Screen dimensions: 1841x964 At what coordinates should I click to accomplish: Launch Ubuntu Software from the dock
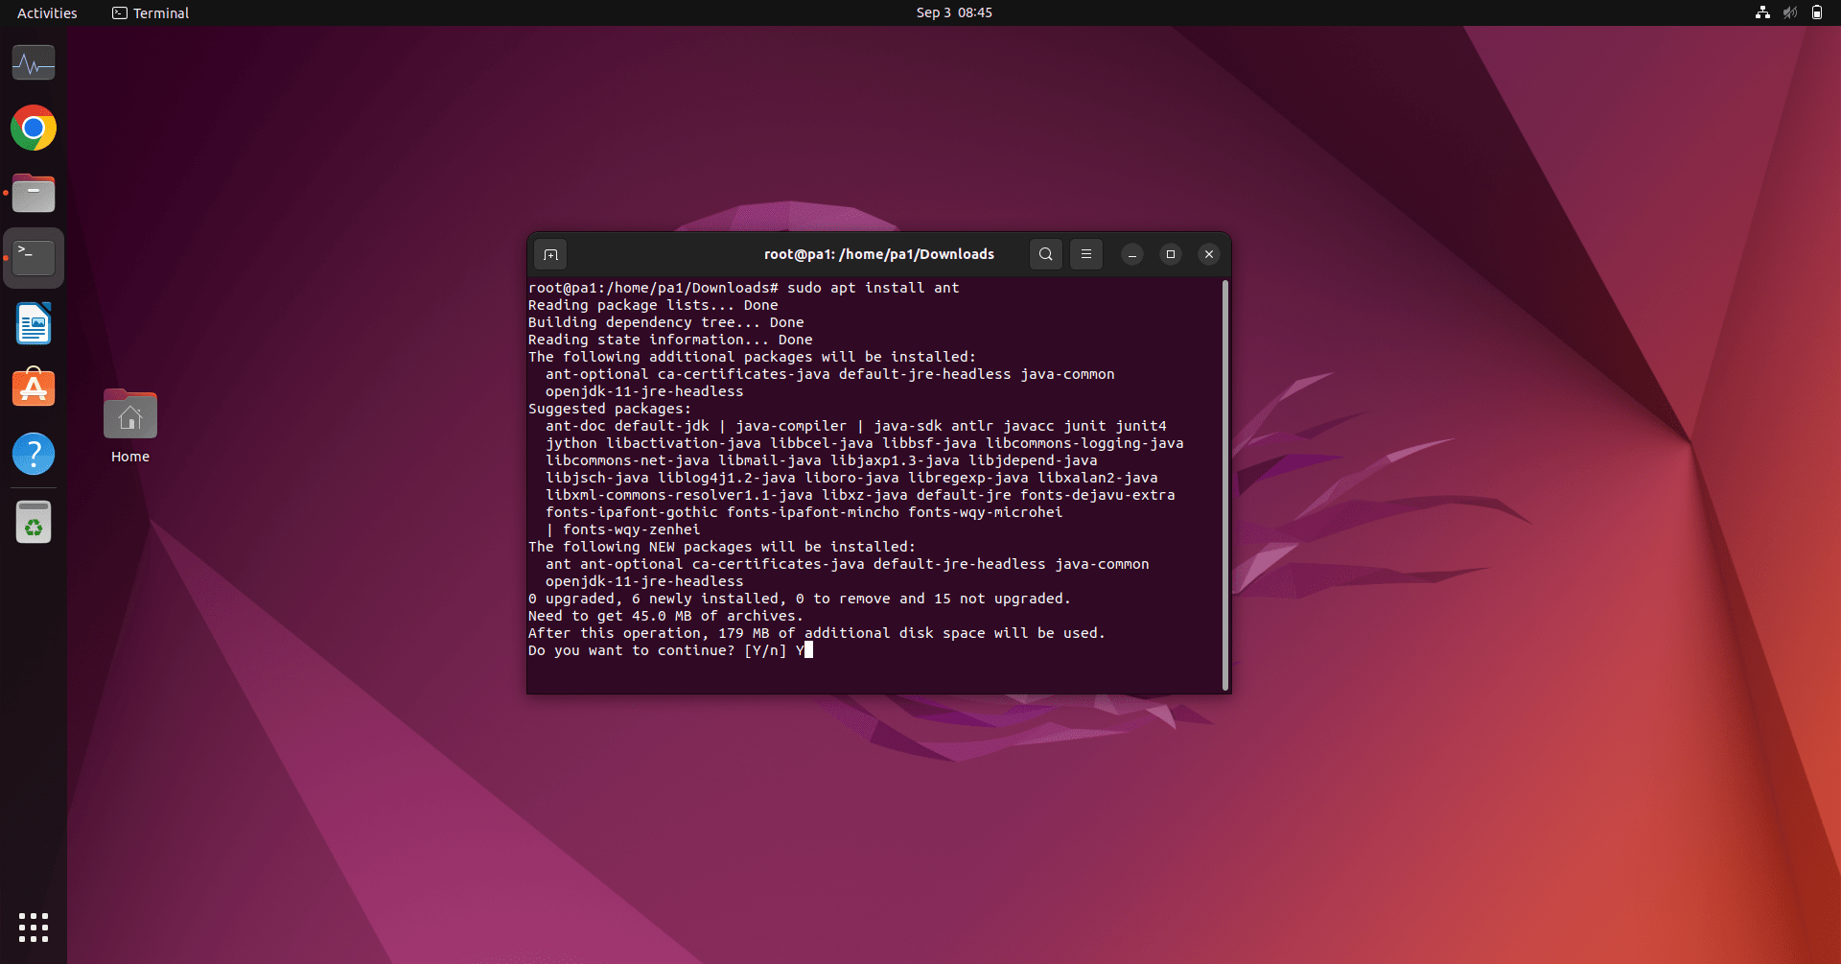point(33,388)
